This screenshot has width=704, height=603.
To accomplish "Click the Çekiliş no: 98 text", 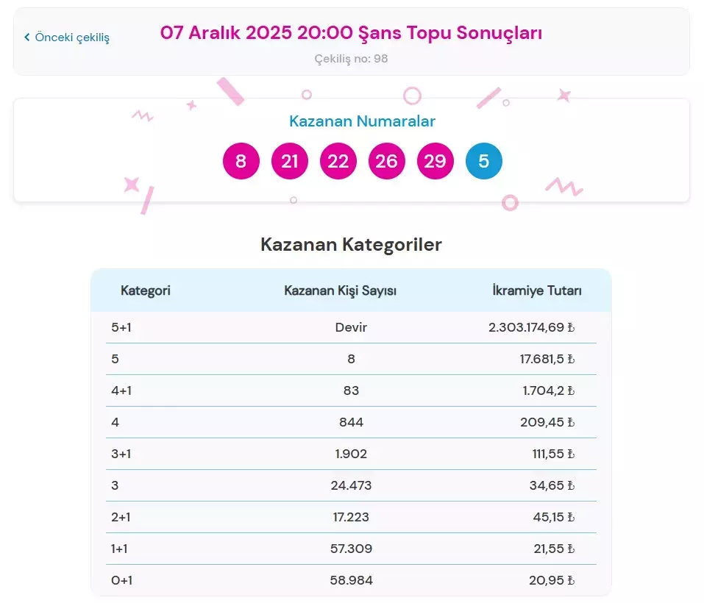I will click(352, 58).
